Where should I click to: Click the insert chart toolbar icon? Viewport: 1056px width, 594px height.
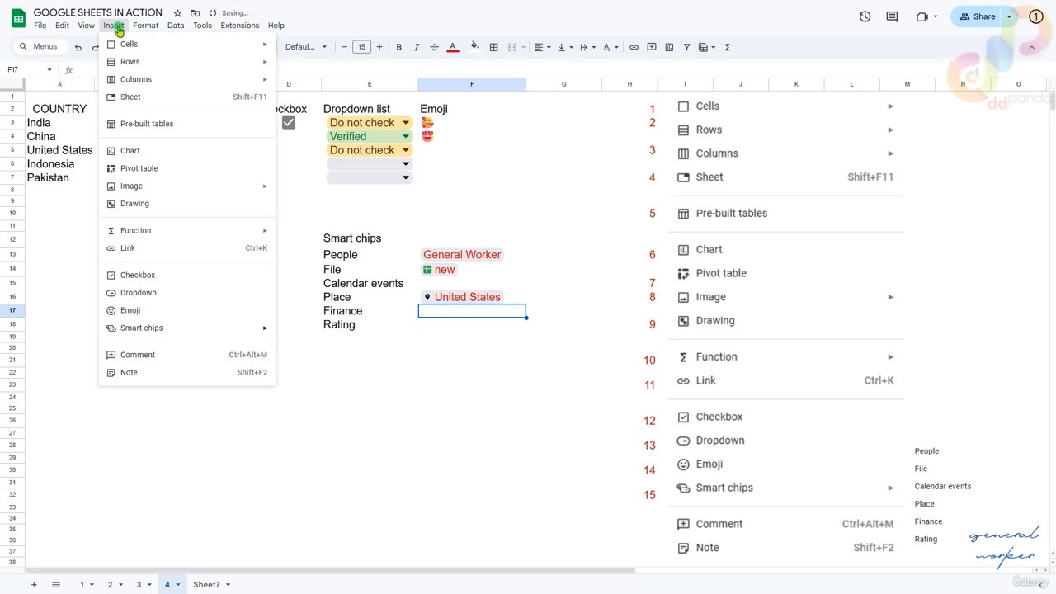(669, 48)
